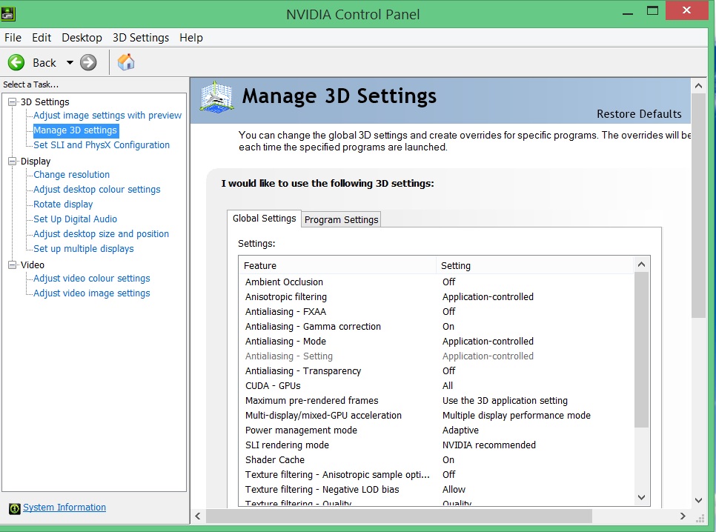Click the NVIDIA Control Panel title bar icon

coord(7,13)
